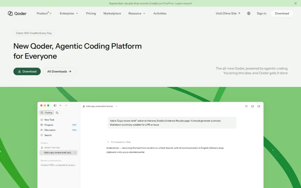Click the drag handle on Add copy review task

point(75,153)
